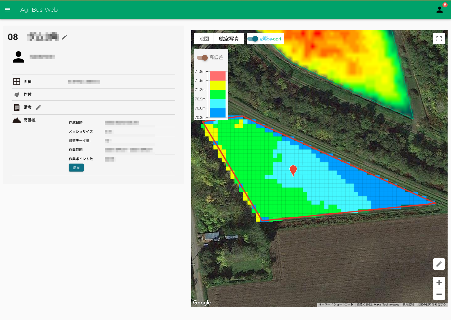This screenshot has height=320, width=451.
Task: Open キーボード ショートカット link
Action: point(336,304)
